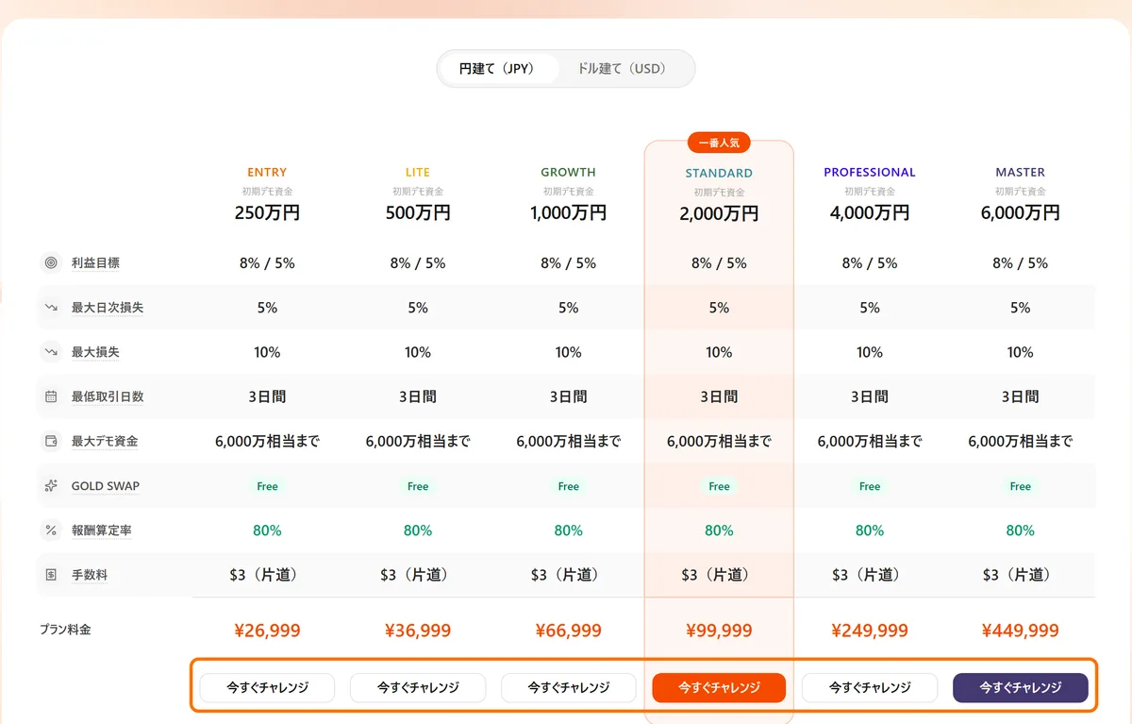This screenshot has height=724, width=1132.
Task: Click the ¥99,999 plan price
Action: 719,631
